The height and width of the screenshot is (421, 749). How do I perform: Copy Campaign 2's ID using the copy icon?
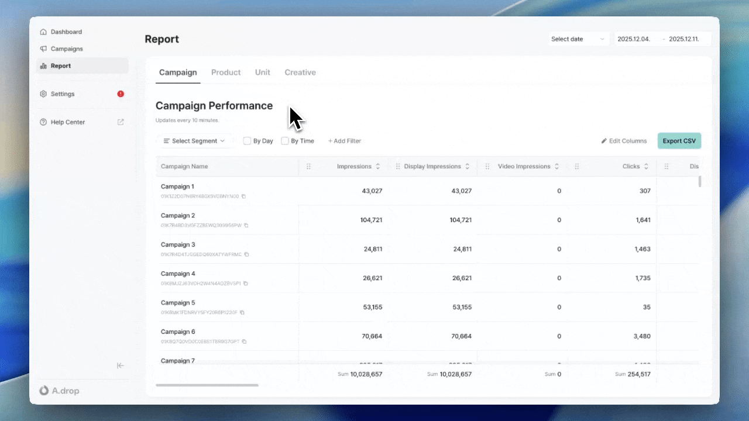tap(245, 225)
